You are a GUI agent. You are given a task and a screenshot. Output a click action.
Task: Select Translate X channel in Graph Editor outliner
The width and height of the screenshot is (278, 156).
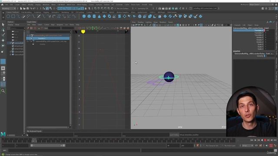tap(48, 39)
